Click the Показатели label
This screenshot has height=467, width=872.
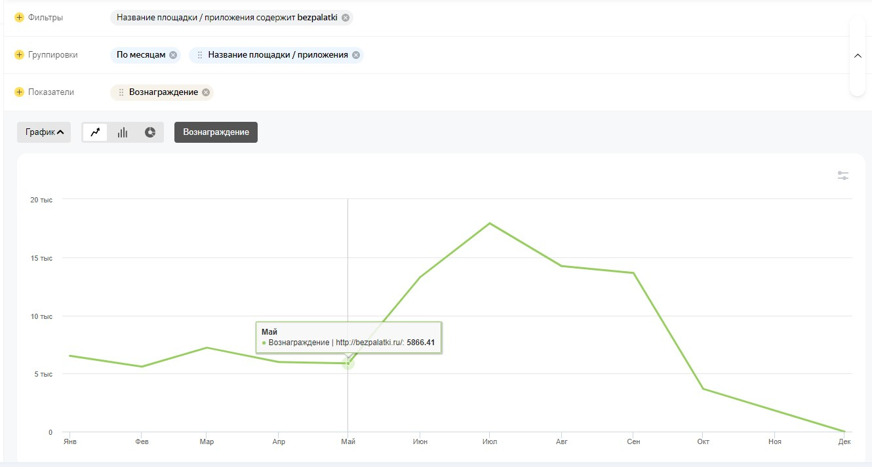click(50, 92)
